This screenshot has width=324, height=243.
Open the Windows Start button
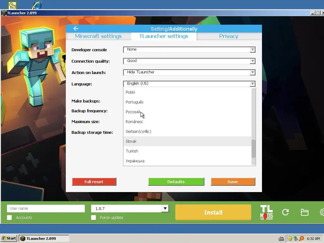click(9, 238)
